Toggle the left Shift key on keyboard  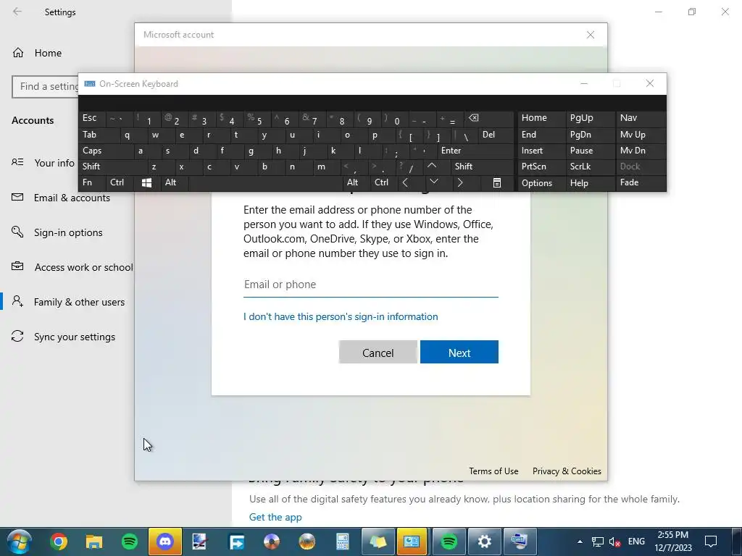coord(112,167)
